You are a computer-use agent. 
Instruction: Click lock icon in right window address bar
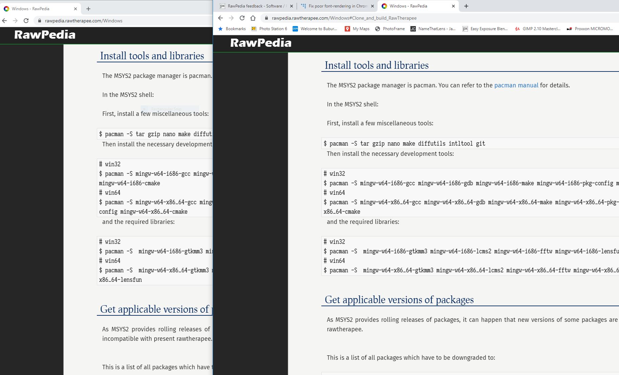click(266, 18)
